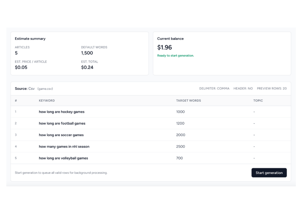Click the 700 target words cell

coord(179,158)
